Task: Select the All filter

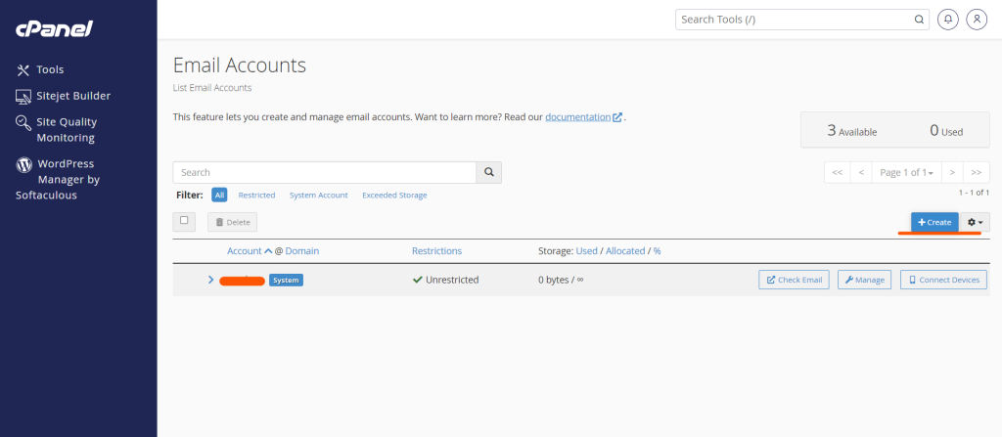Action: [x=219, y=196]
